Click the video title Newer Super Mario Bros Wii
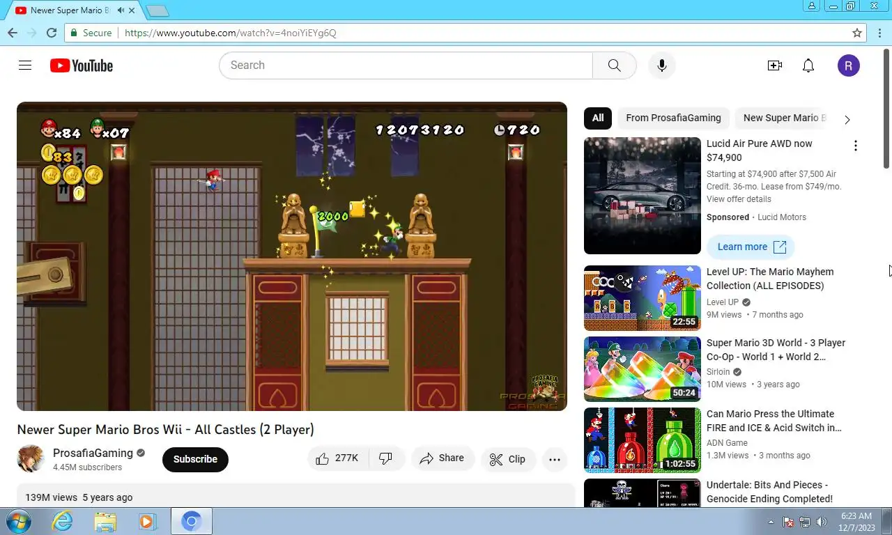Viewport: 892px width, 535px height. click(166, 430)
